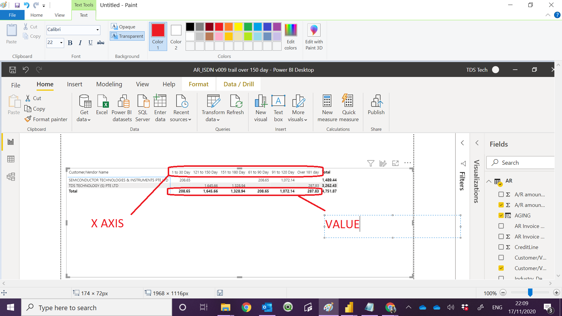Toggle Strikethrough formatting in Paint
Viewport: 562px width, 316px height.
[101, 43]
